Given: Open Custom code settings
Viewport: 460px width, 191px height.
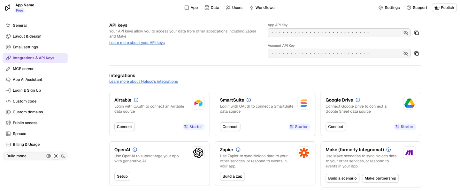Looking at the screenshot, I should [x=35, y=101].
